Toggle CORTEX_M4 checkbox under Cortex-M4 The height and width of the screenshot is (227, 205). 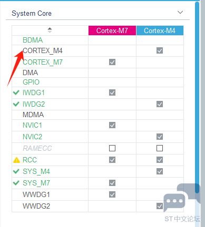click(x=160, y=50)
